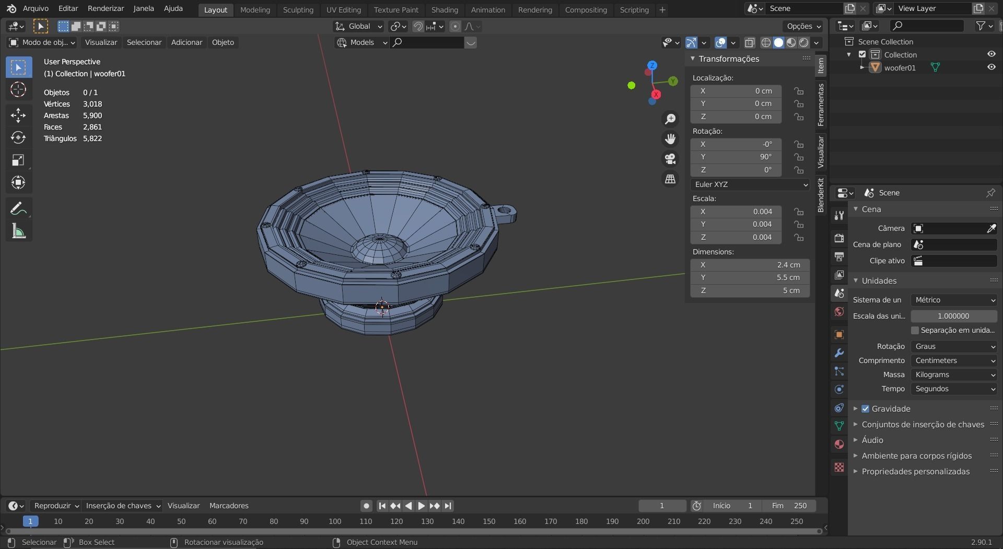
Task: Toggle overlays display in viewport
Action: pyautogui.click(x=720, y=43)
